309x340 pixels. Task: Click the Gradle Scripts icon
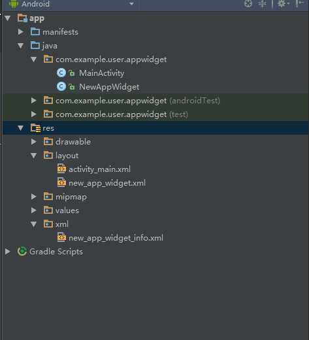(22, 251)
